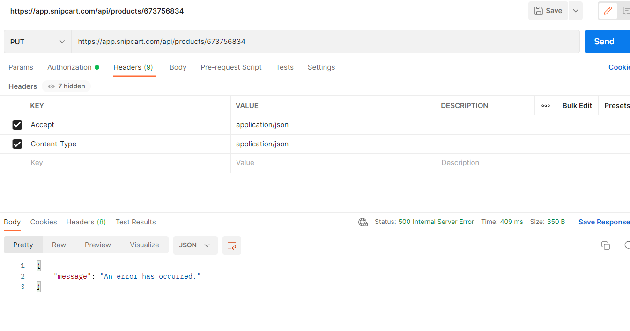Click the pencil edit icon
The width and height of the screenshot is (630, 331).
608,11
